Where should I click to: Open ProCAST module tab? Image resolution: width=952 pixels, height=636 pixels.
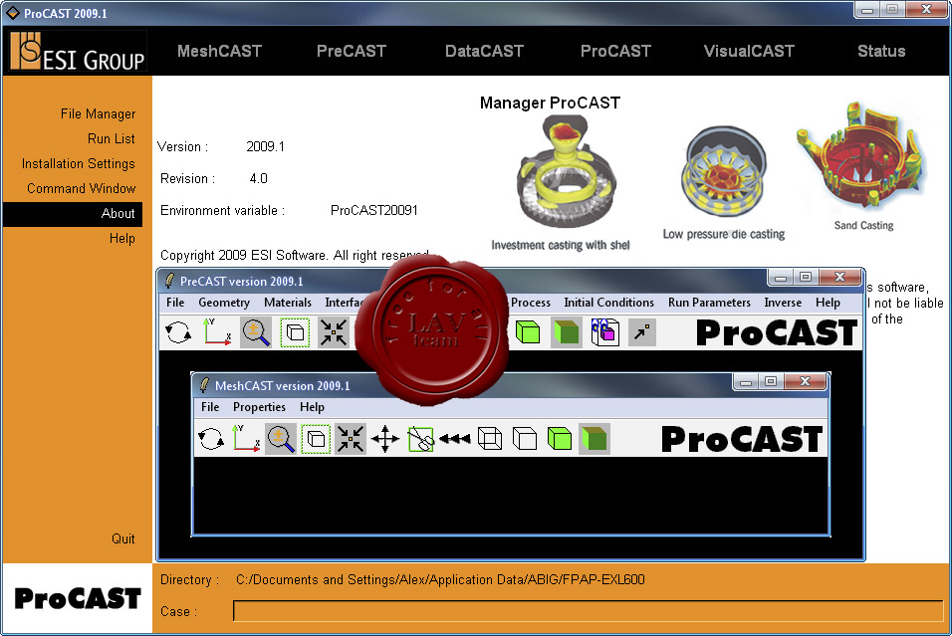[615, 51]
